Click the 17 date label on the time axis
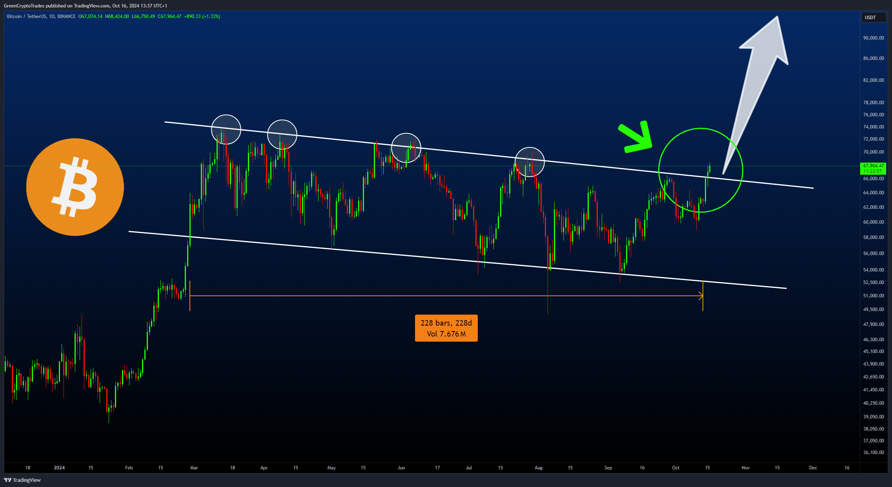The height and width of the screenshot is (487, 892). click(x=437, y=468)
